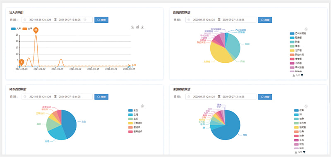The image size is (331, 157).
Task: Switch the 出入库统计 chart to bar view
Action: pos(138,27)
